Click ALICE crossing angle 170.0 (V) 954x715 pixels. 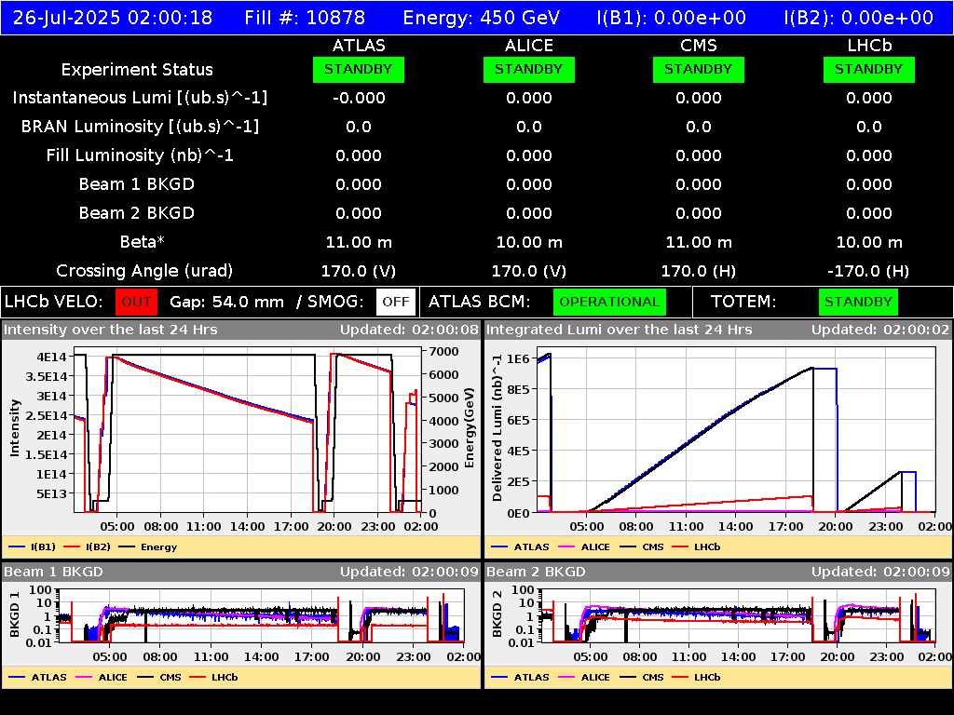point(529,271)
